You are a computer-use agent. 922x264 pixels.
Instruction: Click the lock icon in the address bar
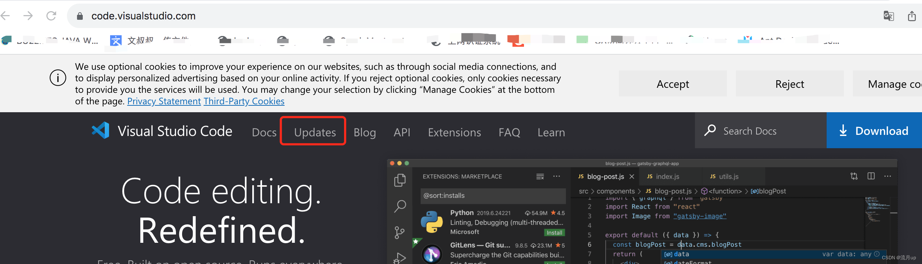80,16
